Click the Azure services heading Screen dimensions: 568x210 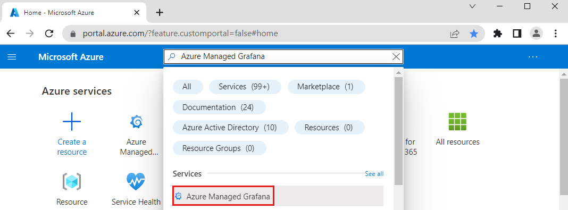pos(77,91)
